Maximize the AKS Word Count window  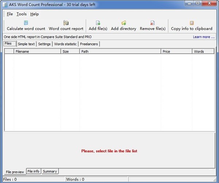pyautogui.click(x=198, y=3)
